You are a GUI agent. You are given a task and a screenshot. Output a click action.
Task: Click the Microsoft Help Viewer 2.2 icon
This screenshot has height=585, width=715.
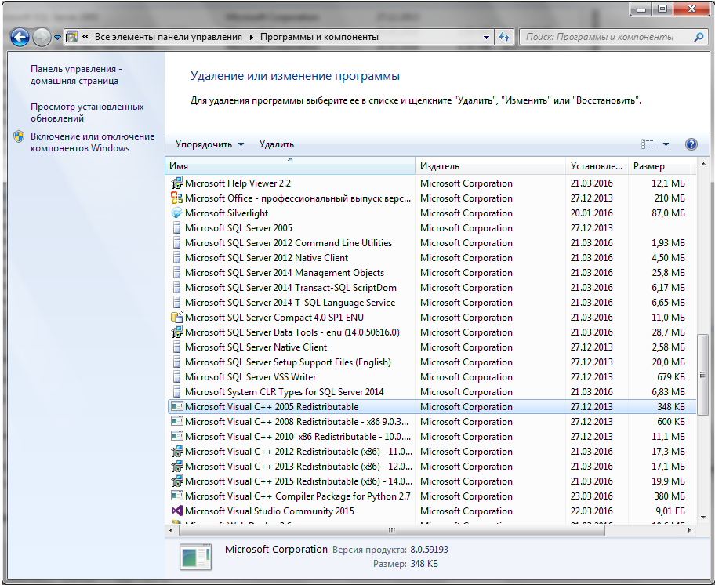click(x=177, y=183)
